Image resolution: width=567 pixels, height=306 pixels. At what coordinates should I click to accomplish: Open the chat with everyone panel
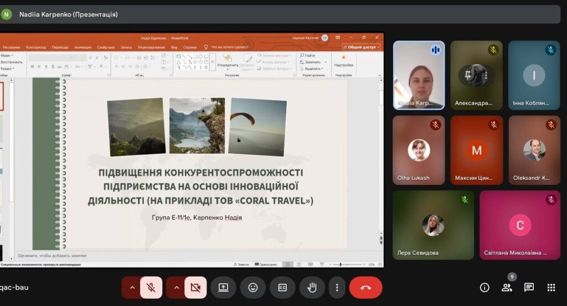tap(529, 288)
